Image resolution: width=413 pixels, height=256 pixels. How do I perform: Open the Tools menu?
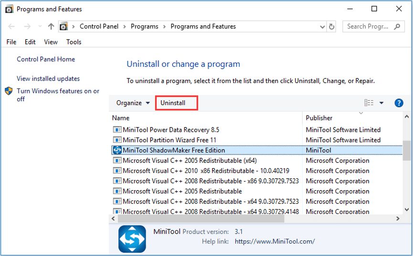coord(74,42)
